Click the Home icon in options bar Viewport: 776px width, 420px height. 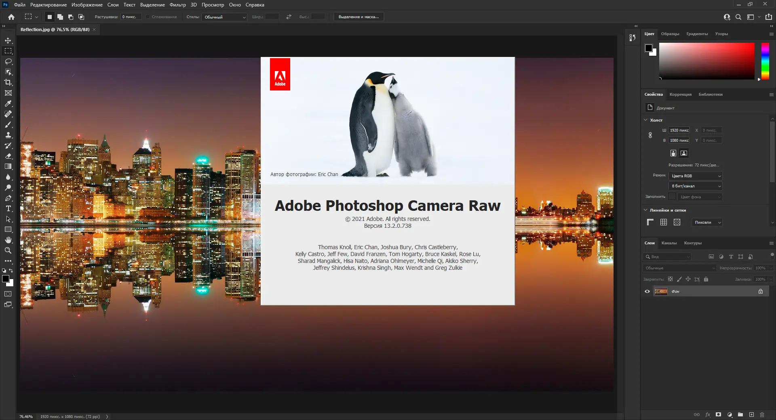[x=11, y=17]
